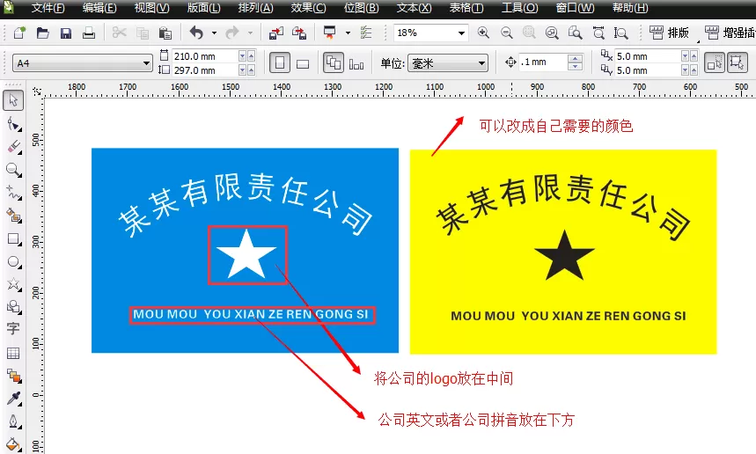Expand the application launcher dropdown arrow
The width and height of the screenshot is (756, 454).
(x=348, y=33)
